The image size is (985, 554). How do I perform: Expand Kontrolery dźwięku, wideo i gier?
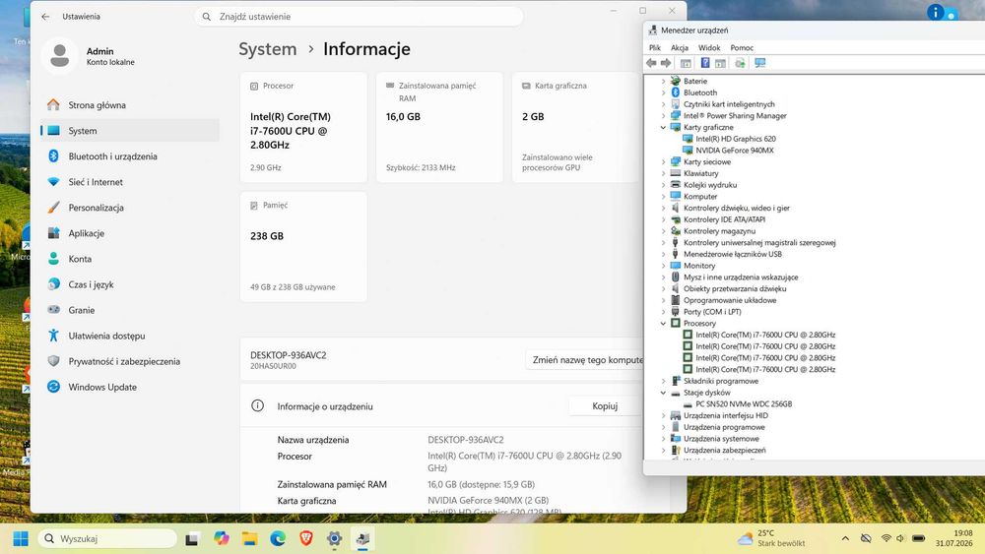(x=663, y=208)
